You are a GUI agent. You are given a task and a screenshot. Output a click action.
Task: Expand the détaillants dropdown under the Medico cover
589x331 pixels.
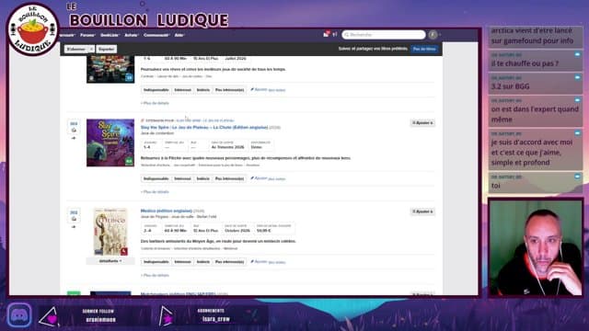(x=110, y=261)
